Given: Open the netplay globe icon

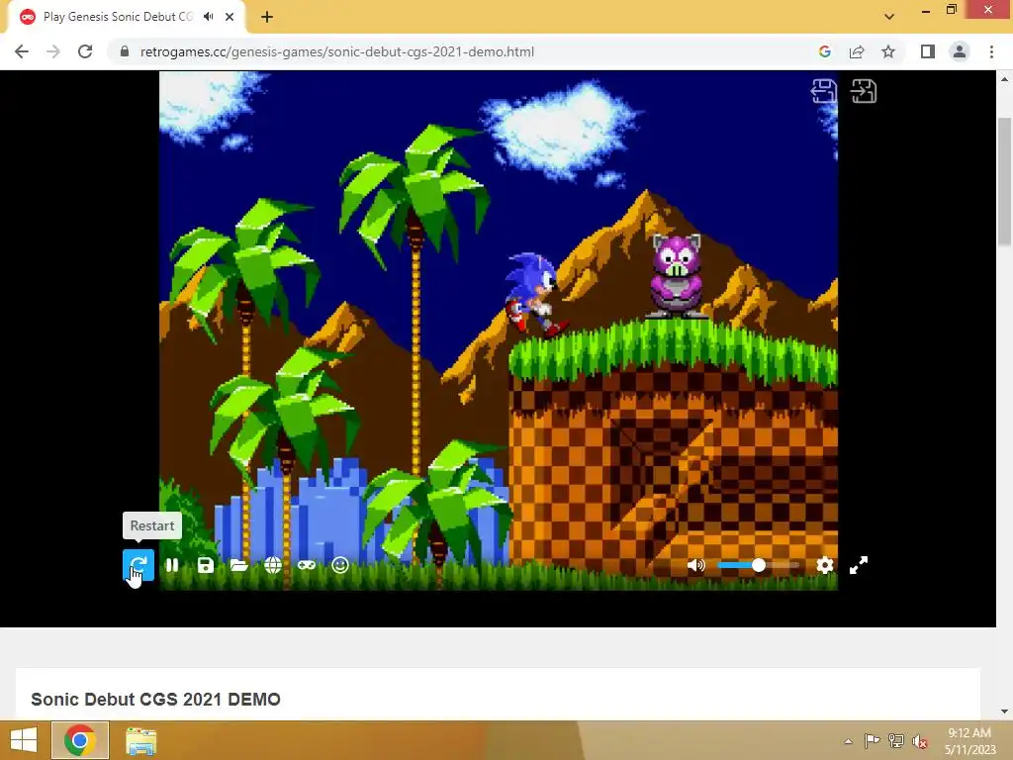Looking at the screenshot, I should pos(273,565).
